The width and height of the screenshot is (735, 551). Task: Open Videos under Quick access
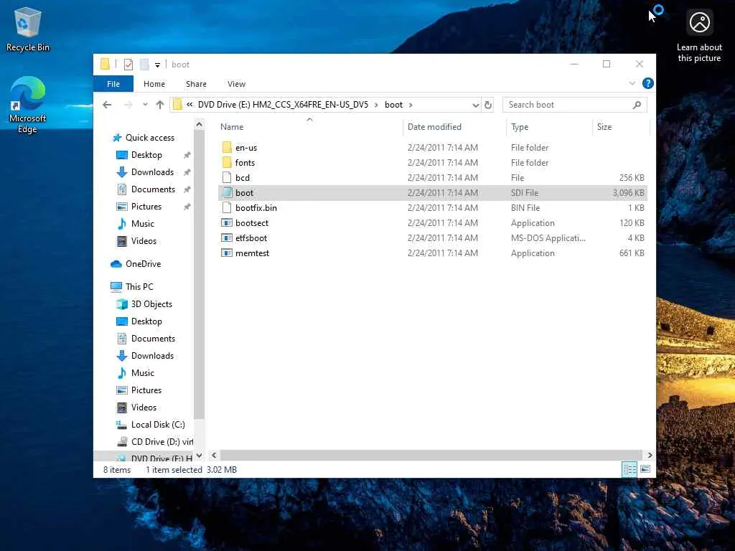[x=136, y=241]
